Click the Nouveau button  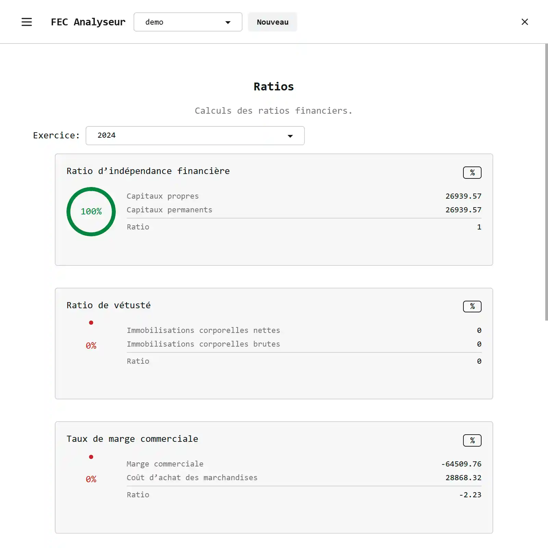pos(272,22)
